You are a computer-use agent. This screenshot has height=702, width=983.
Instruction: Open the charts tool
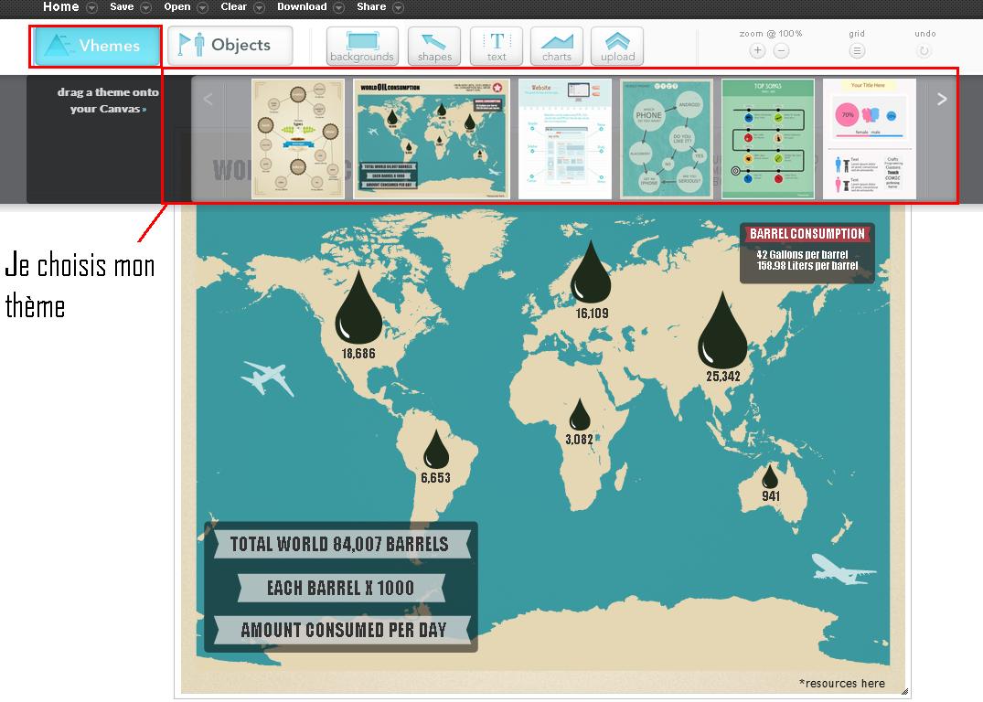[x=557, y=46]
